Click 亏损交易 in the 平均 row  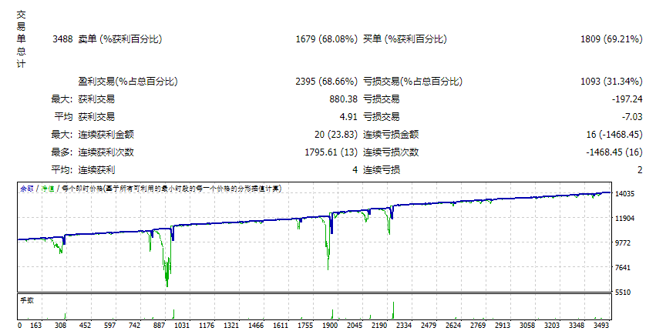[x=382, y=116]
